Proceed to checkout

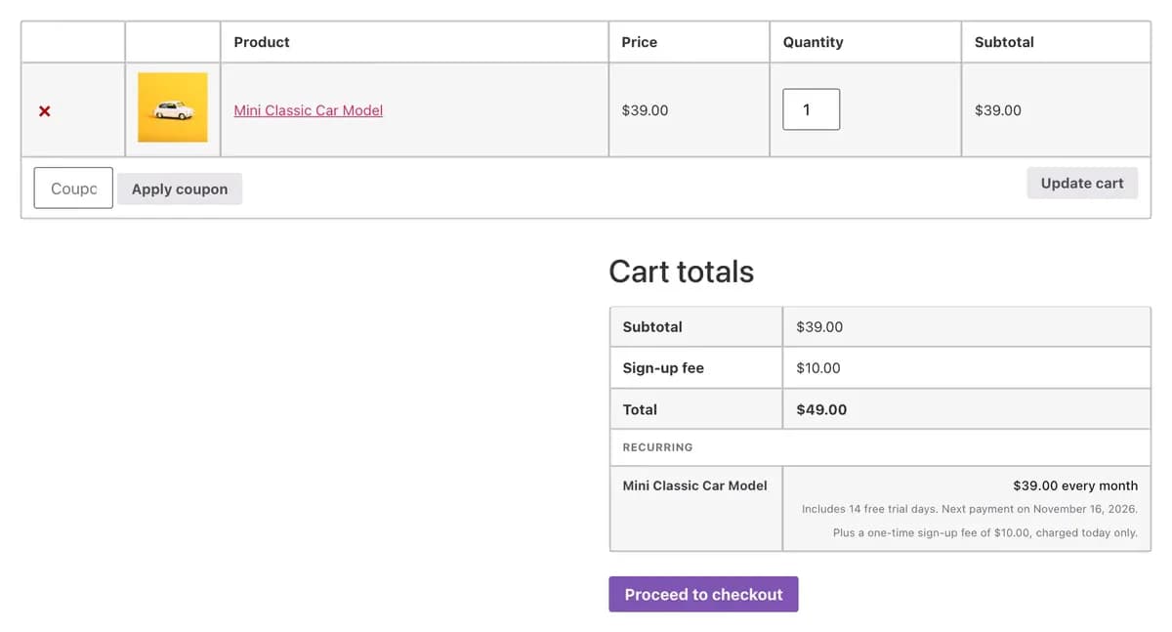click(x=703, y=594)
